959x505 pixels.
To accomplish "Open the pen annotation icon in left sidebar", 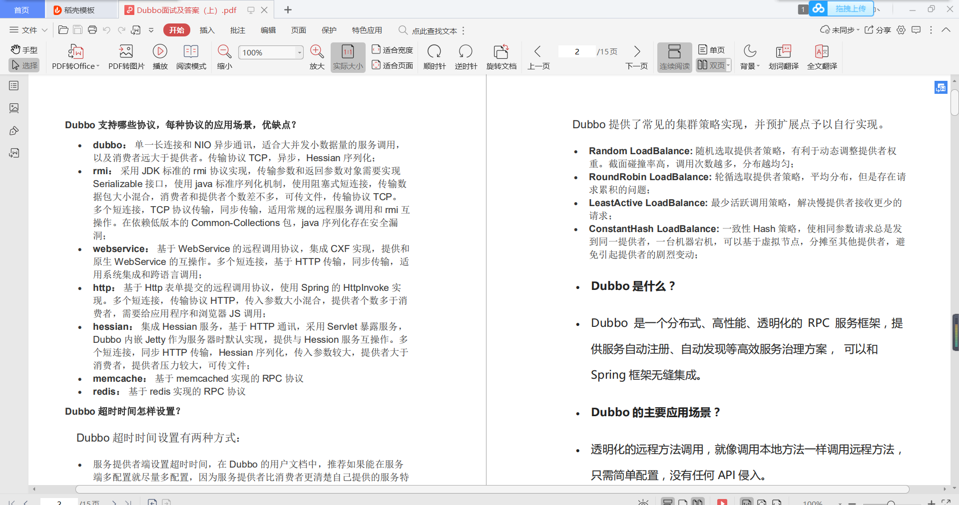I will (14, 131).
